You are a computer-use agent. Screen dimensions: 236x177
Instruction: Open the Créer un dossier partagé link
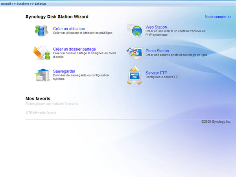pos(74,49)
